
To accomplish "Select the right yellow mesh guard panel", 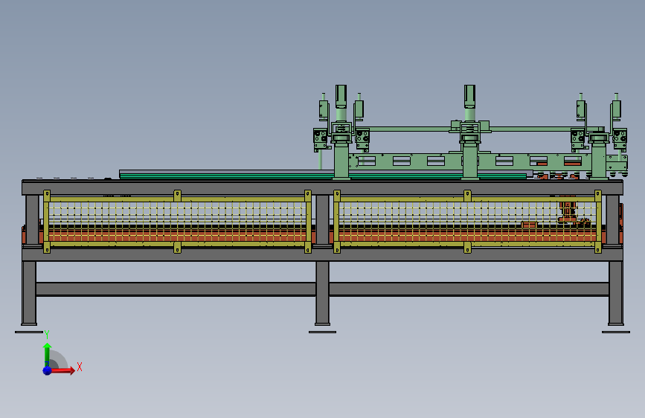I will 467,222.
